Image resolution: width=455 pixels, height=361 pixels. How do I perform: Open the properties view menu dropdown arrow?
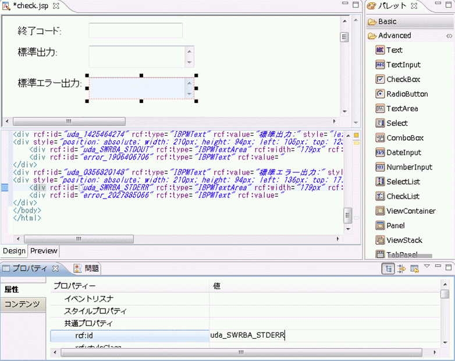coord(427,267)
